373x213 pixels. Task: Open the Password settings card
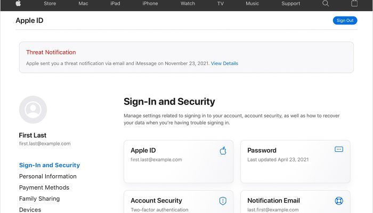pyautogui.click(x=295, y=161)
